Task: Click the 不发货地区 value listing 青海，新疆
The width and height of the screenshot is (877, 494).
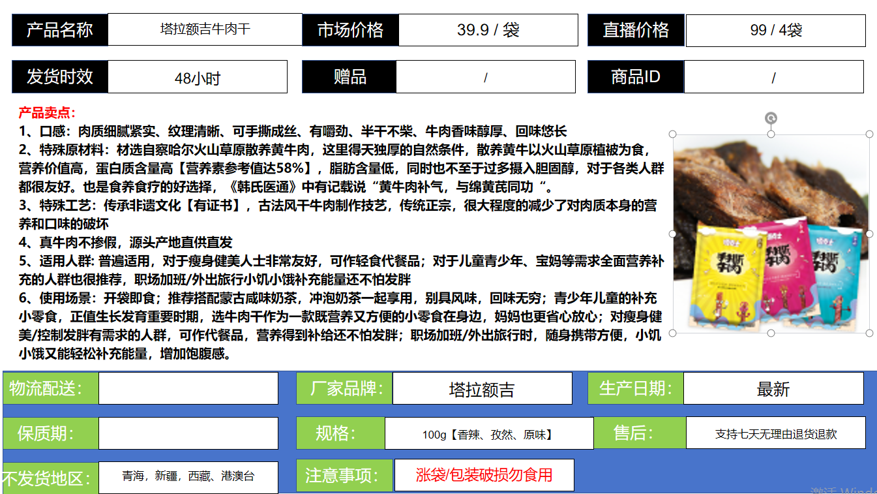Action: (188, 477)
